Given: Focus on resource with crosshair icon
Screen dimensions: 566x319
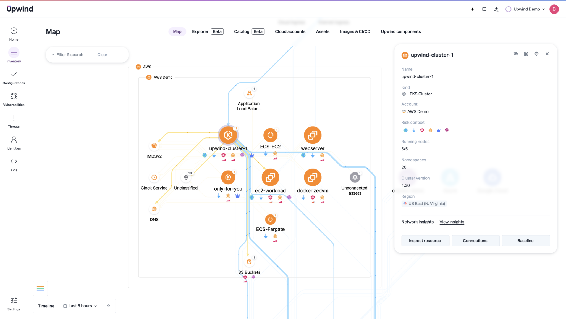Looking at the screenshot, I should tap(536, 54).
